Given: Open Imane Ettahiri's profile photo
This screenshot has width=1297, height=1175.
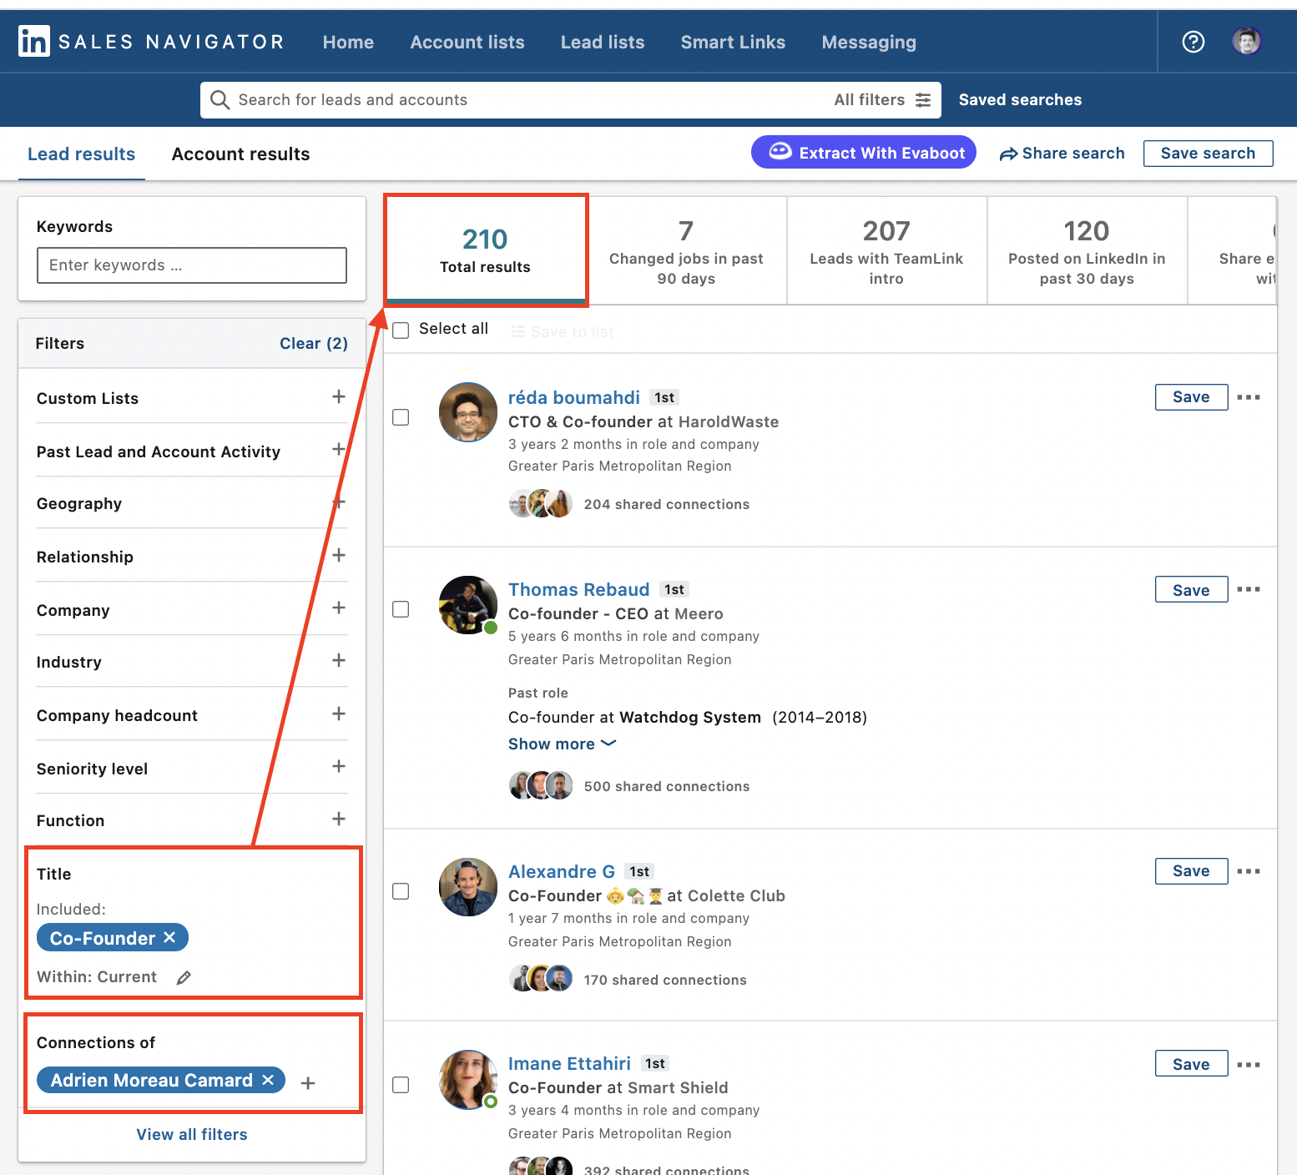Looking at the screenshot, I should pyautogui.click(x=468, y=1079).
